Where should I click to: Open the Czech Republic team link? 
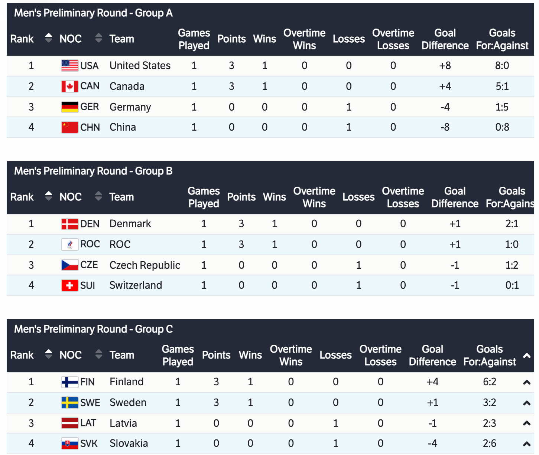[x=145, y=265]
